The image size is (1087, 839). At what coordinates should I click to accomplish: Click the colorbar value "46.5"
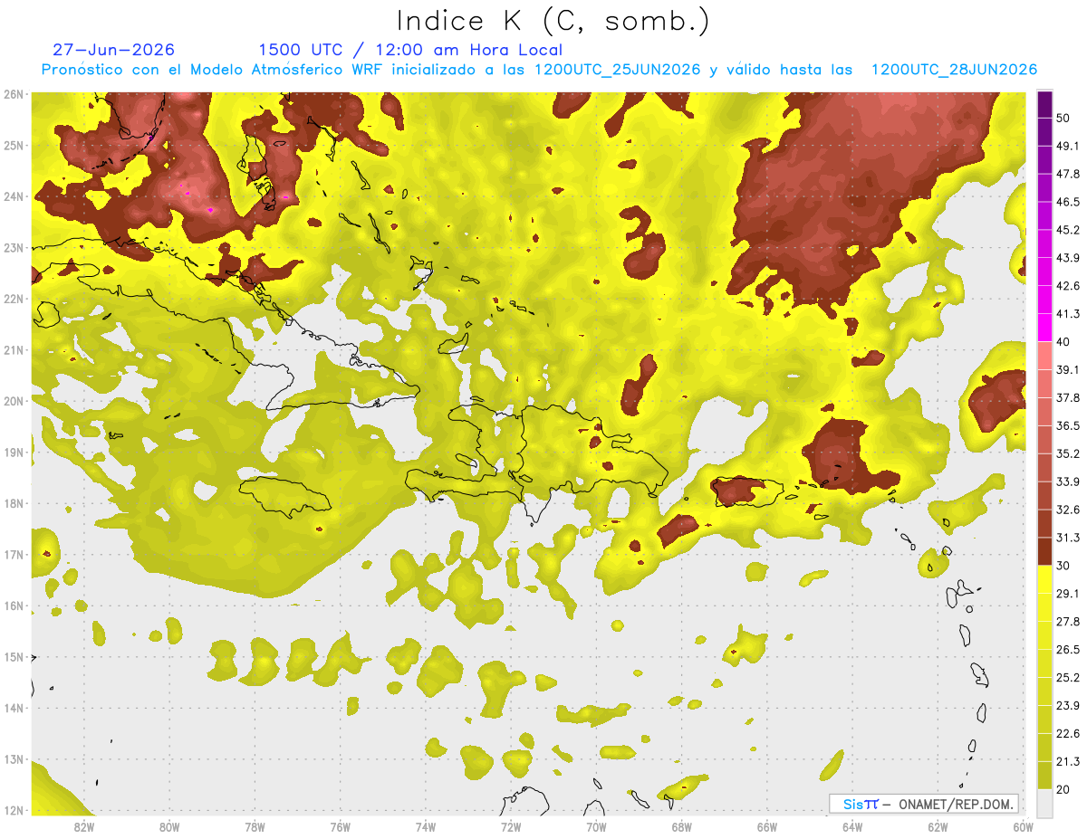pyautogui.click(x=1068, y=202)
